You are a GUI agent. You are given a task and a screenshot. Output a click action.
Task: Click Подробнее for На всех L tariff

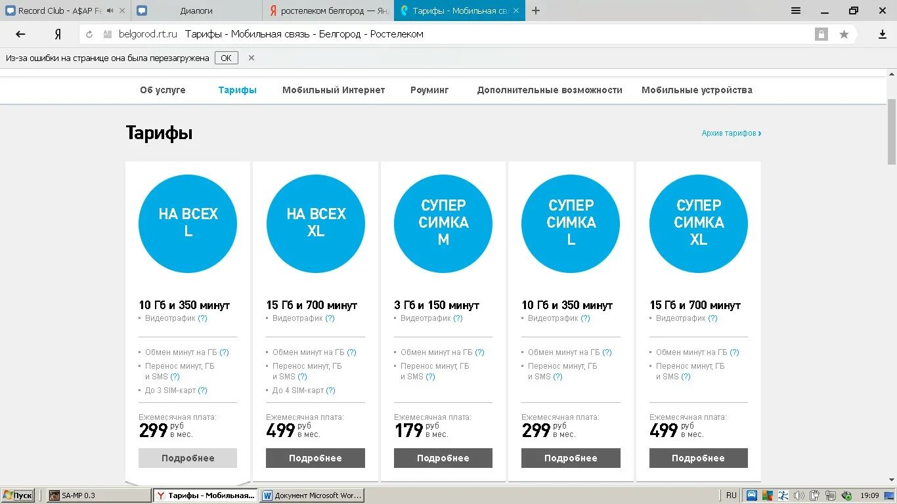(x=188, y=458)
